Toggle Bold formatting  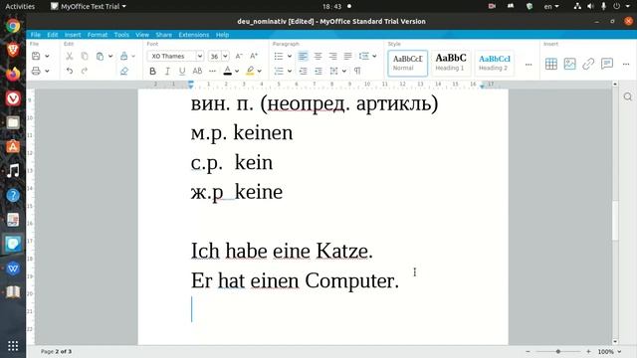(x=152, y=71)
